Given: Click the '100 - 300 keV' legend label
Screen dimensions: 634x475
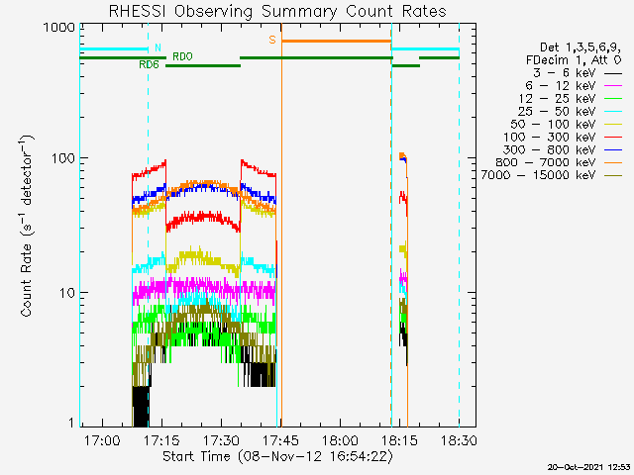Looking at the screenshot, I should click(x=550, y=137).
